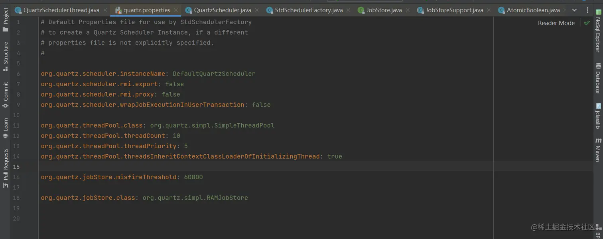Click line number 6 in gutter
The image size is (603, 239).
point(18,74)
